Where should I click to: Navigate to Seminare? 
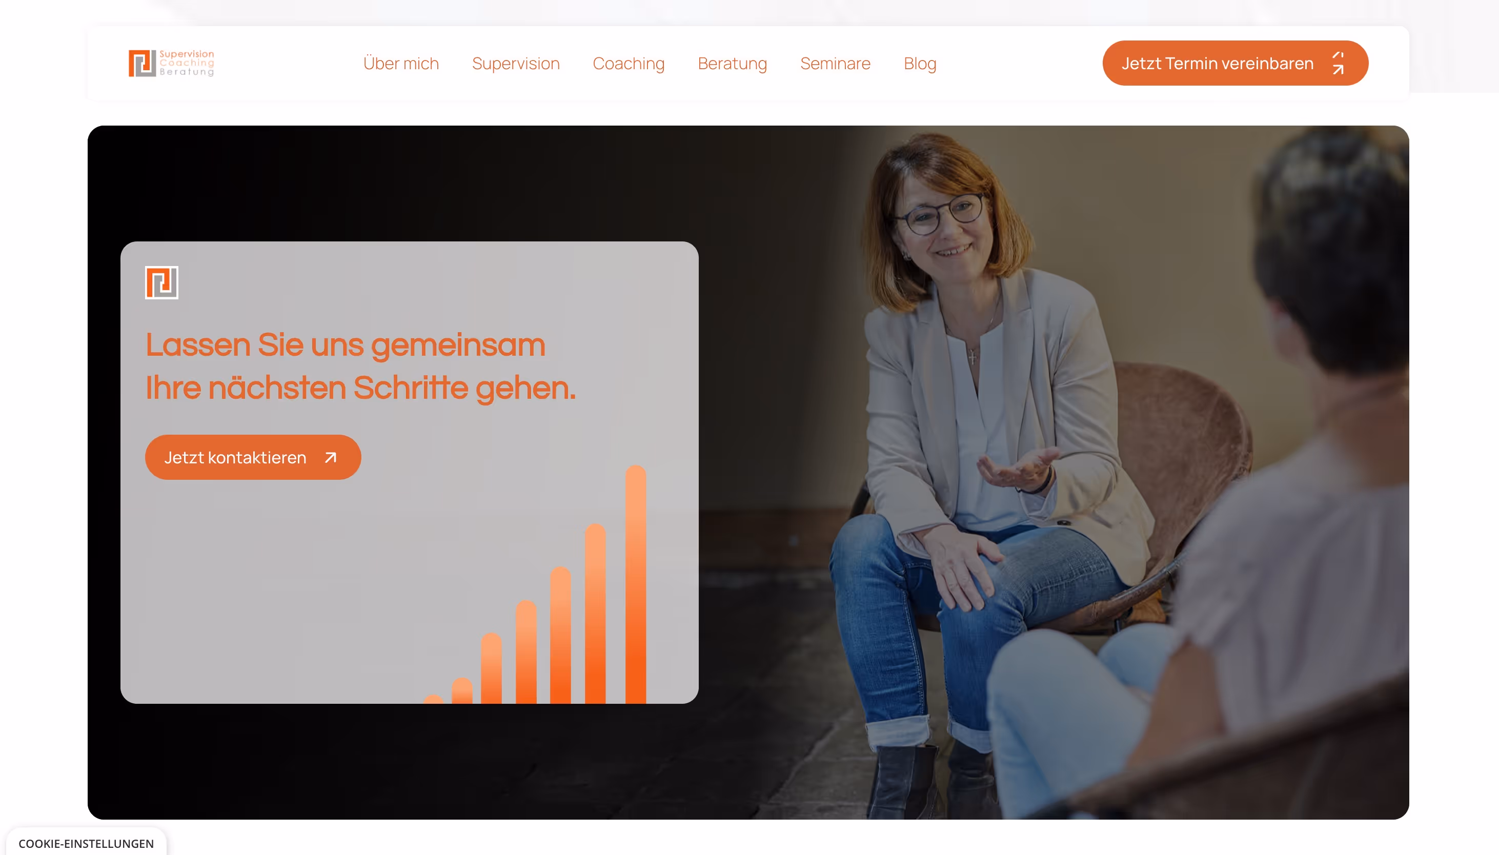point(835,64)
